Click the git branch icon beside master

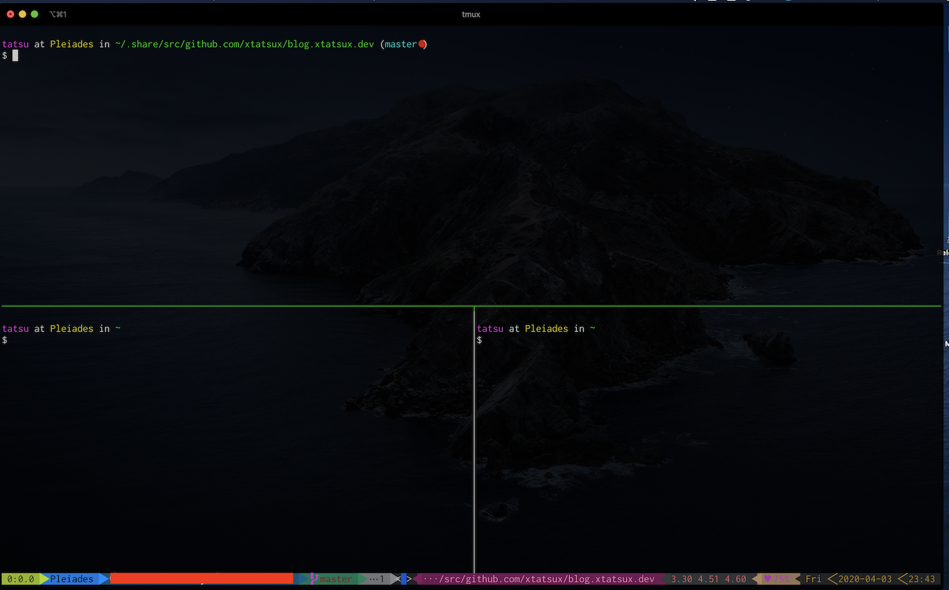pyautogui.click(x=314, y=579)
